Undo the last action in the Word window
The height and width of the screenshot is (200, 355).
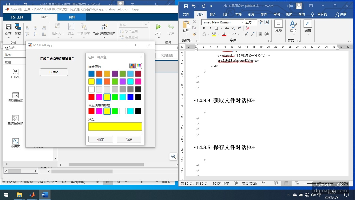(x=194, y=6)
